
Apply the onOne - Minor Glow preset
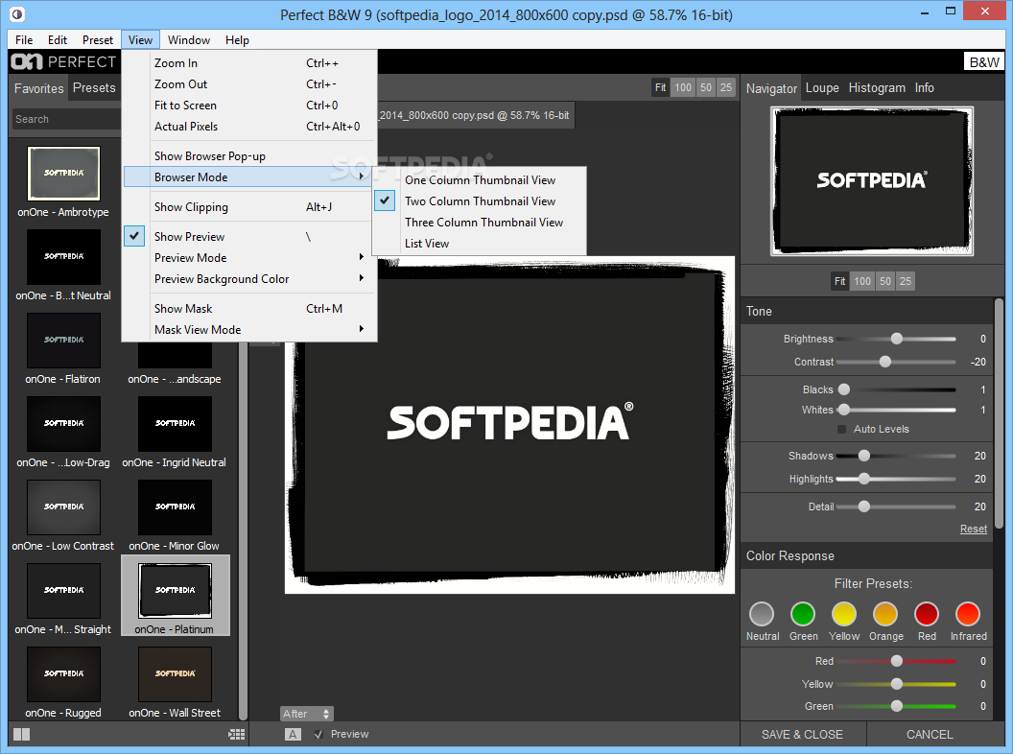point(175,507)
